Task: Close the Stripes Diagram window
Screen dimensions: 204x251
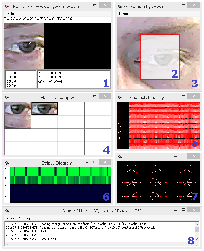Action: 105,162
